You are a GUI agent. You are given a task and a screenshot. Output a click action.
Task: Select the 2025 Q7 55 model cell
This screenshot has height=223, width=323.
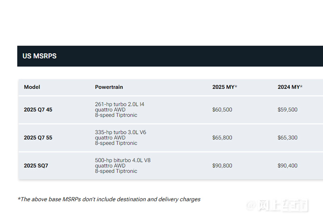coord(38,138)
